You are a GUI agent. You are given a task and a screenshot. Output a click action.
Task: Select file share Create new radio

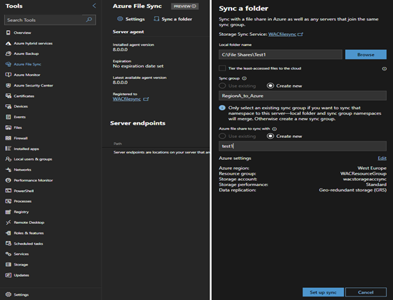tap(270, 136)
